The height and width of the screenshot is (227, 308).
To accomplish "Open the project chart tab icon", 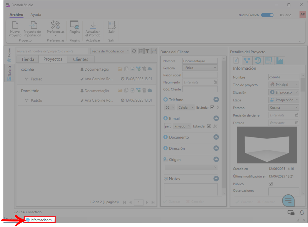I will click(279, 60).
